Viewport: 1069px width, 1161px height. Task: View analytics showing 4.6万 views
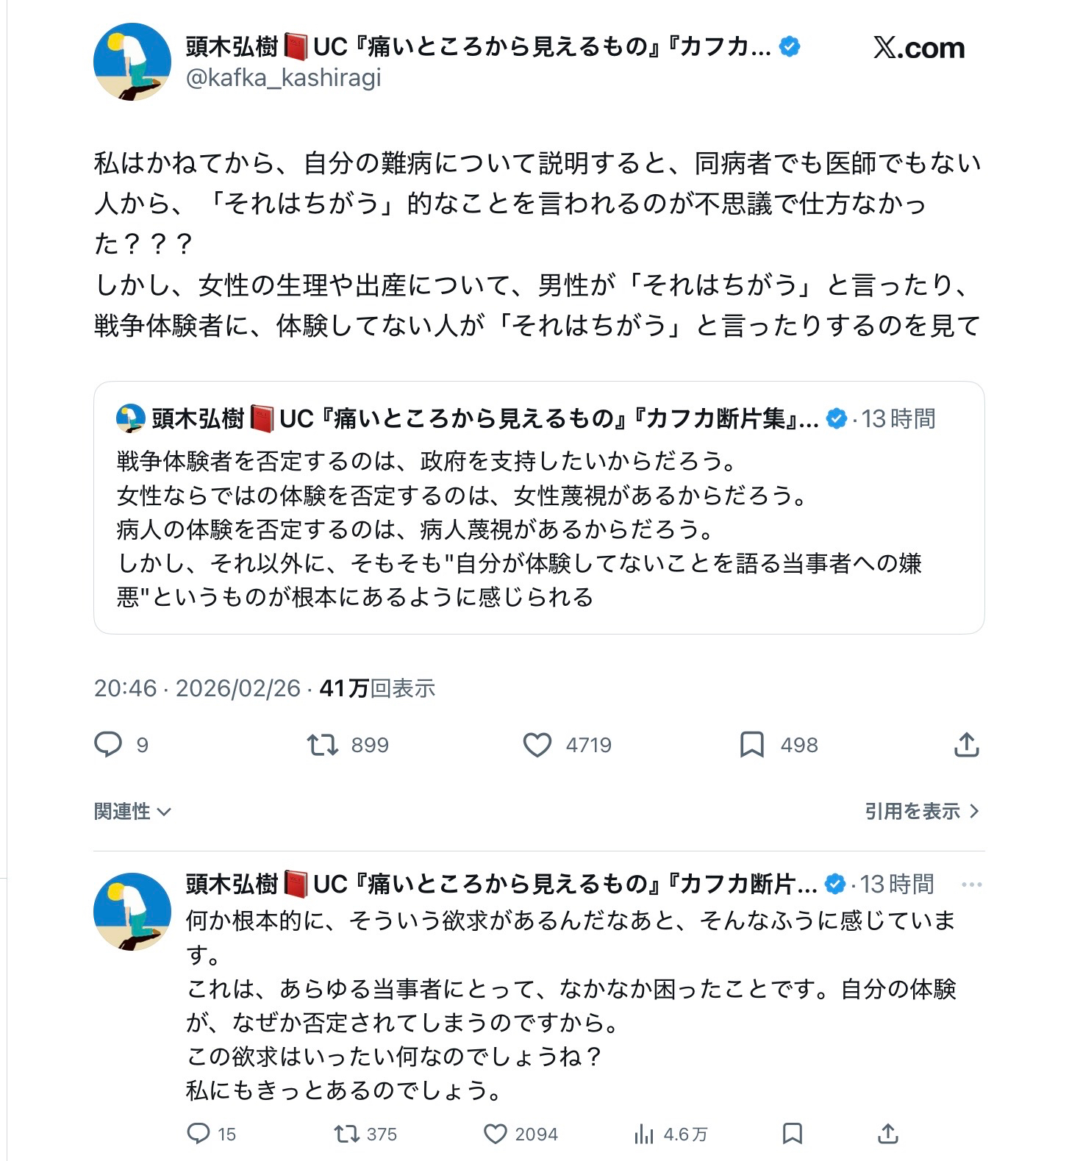[x=644, y=1135]
